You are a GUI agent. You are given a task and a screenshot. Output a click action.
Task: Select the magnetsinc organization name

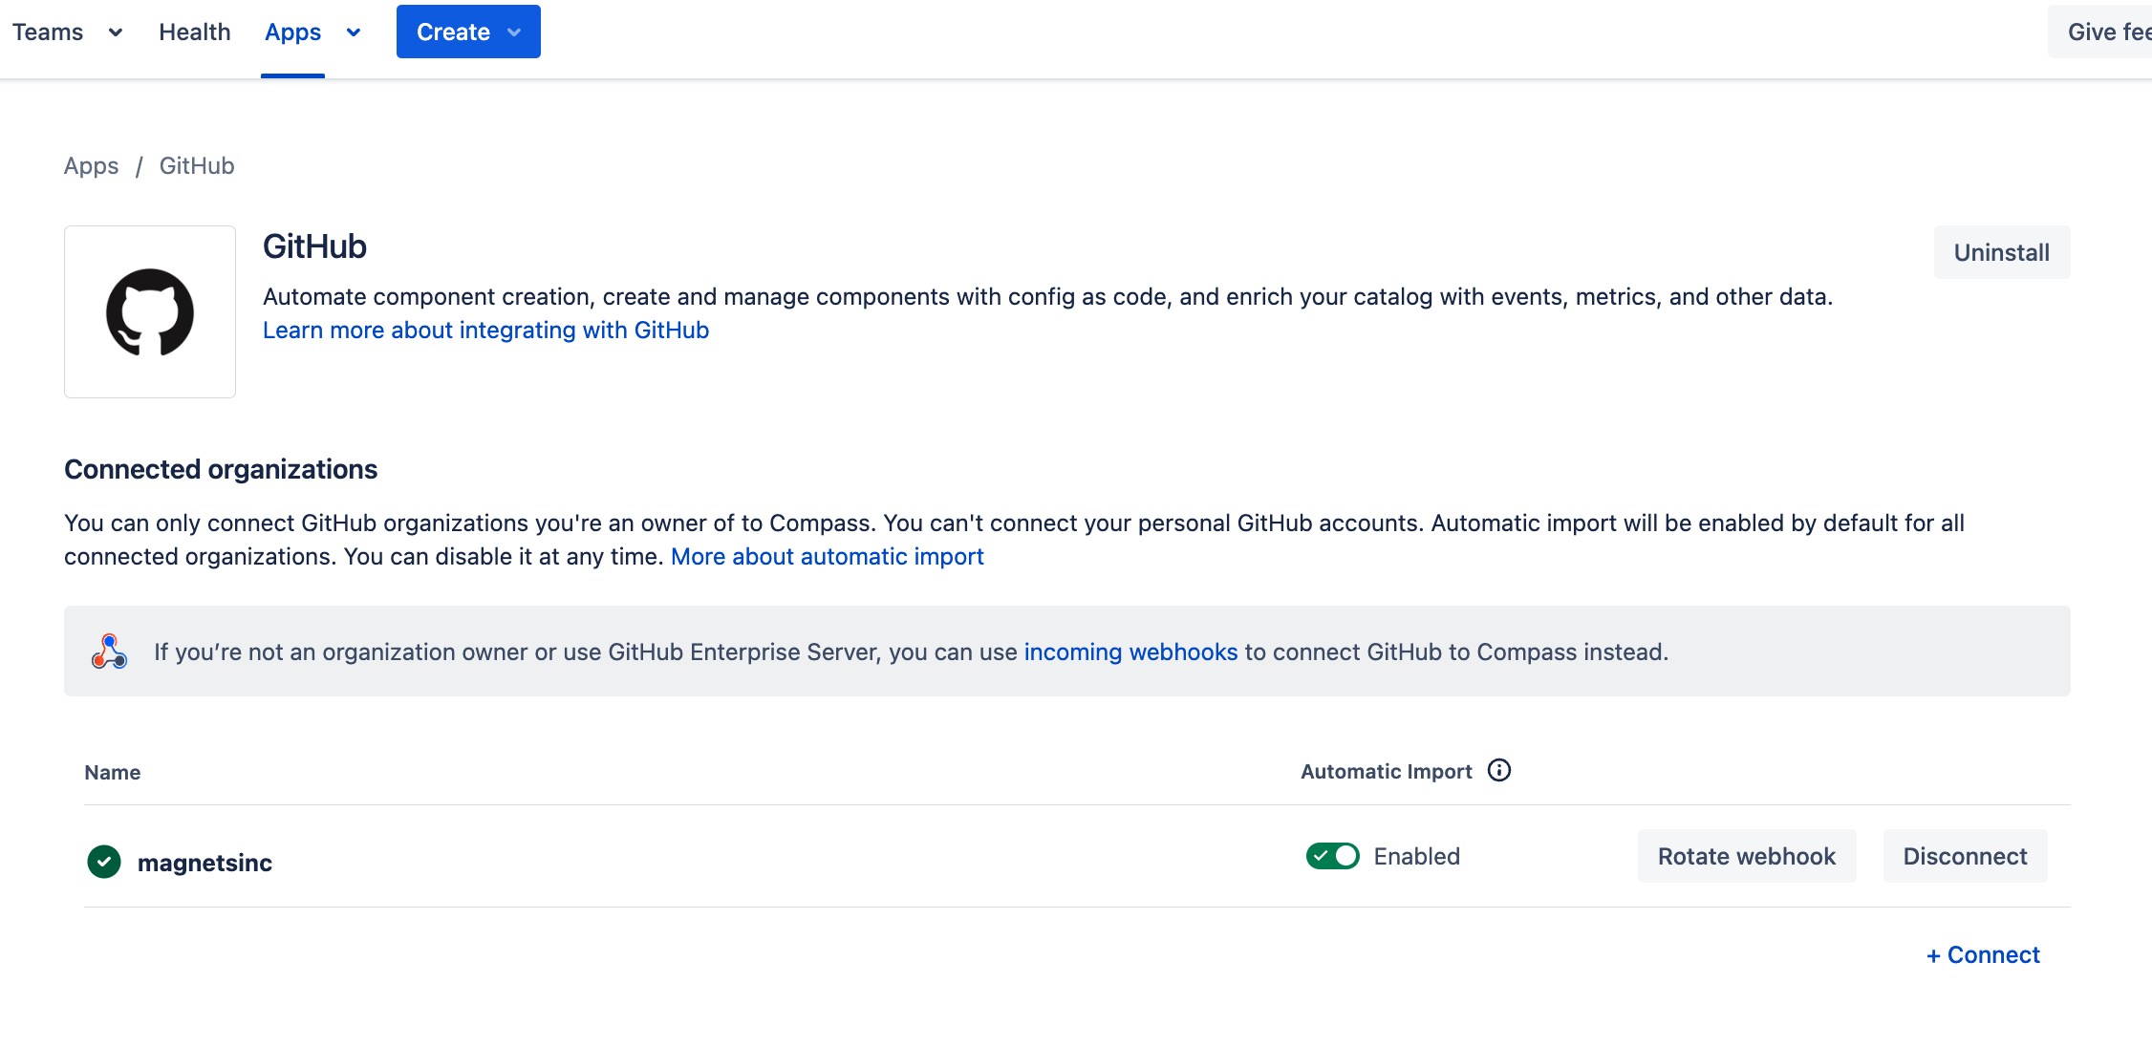204,862
